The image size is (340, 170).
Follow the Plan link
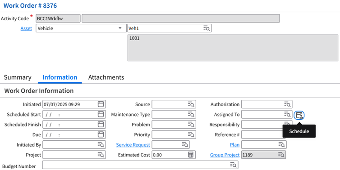(234, 145)
